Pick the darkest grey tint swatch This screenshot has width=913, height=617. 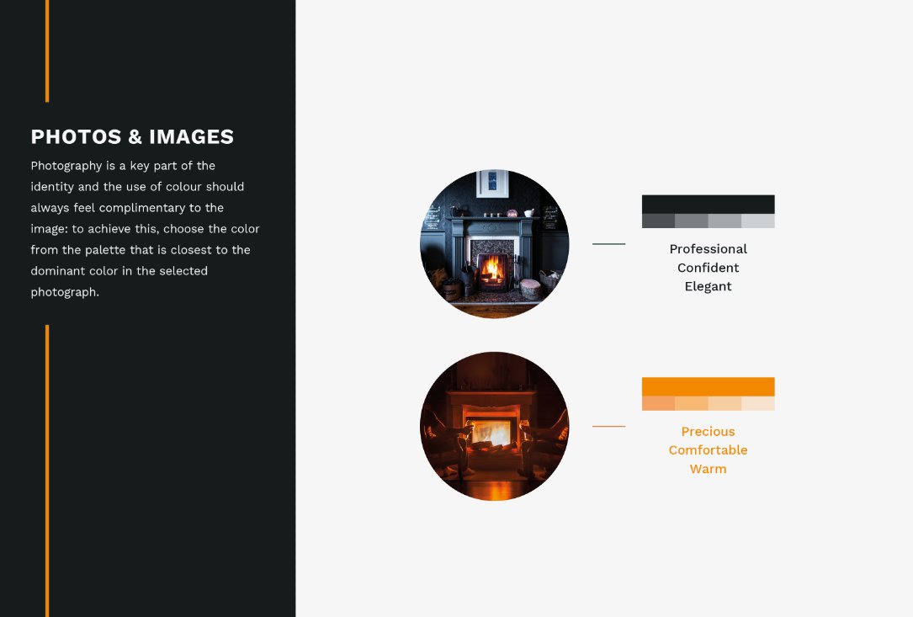tap(658, 221)
